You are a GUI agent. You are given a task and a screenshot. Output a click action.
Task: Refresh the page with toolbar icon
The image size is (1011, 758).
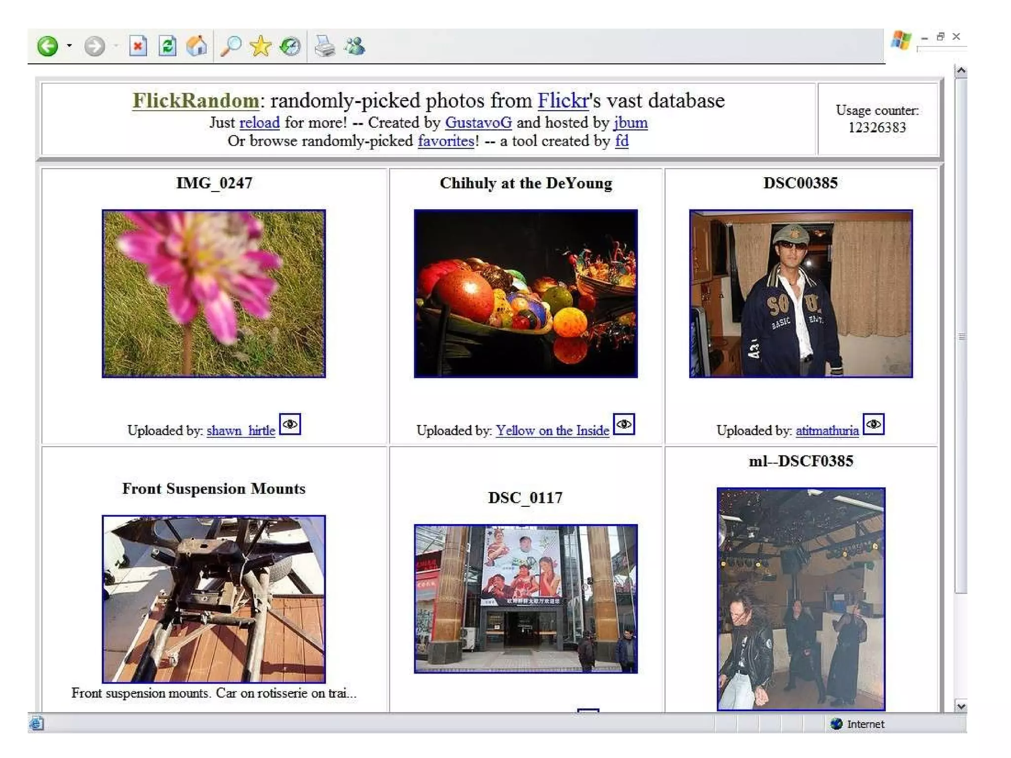[x=167, y=46]
